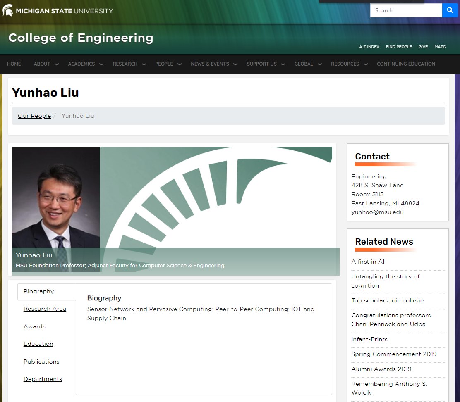Click into the Search input field
This screenshot has width=460, height=402.
pyautogui.click(x=406, y=10)
